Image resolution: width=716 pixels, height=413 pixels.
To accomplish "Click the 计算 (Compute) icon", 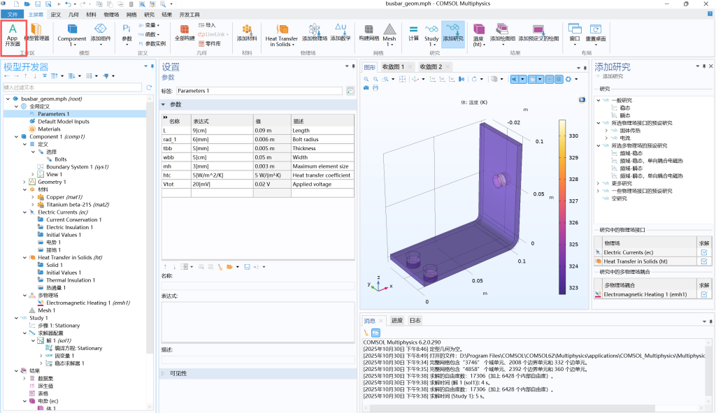I will (x=413, y=32).
